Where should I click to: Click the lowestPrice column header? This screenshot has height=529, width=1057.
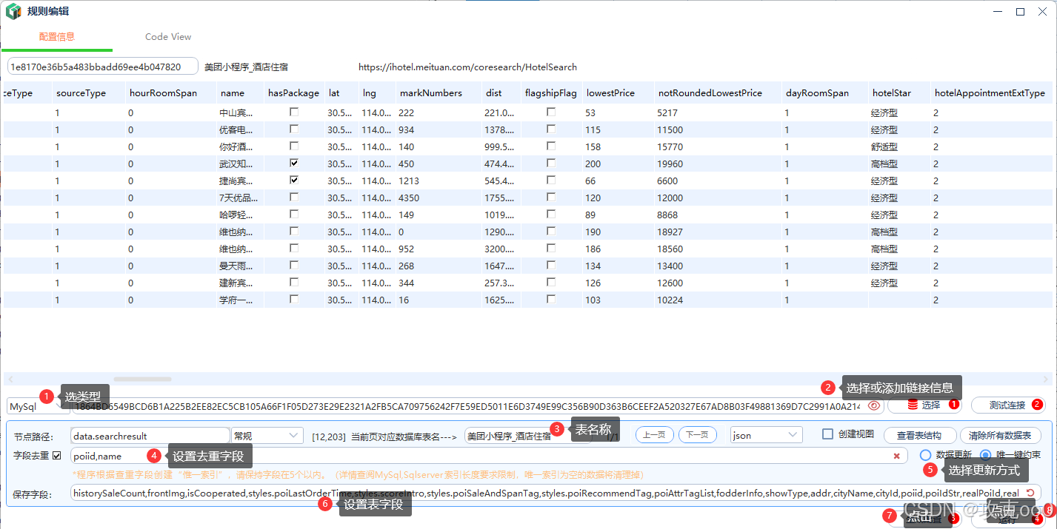618,93
